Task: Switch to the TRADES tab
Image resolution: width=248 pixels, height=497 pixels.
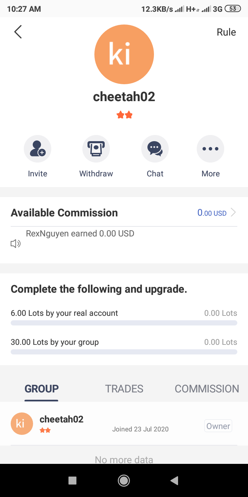Action: coord(124,389)
